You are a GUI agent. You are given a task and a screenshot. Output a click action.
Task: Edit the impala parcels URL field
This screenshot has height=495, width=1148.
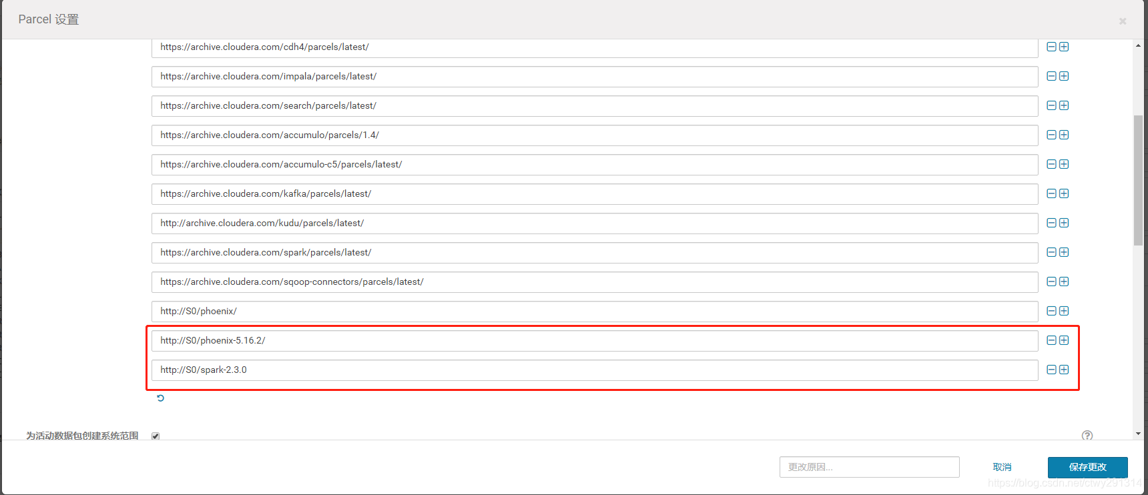tap(595, 77)
